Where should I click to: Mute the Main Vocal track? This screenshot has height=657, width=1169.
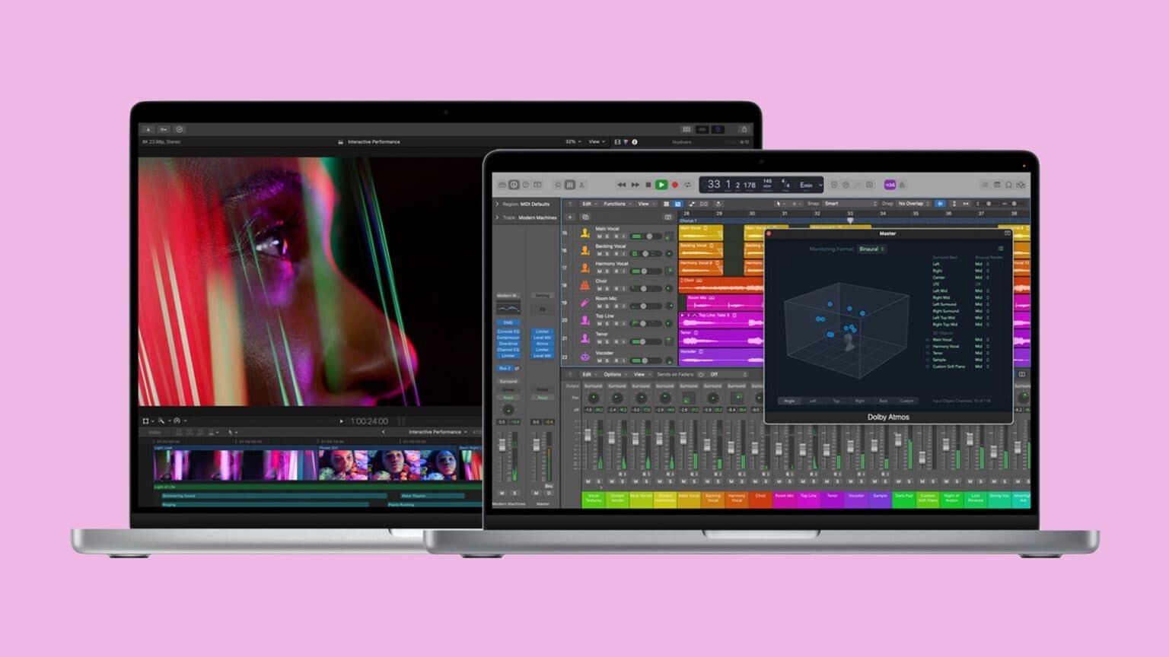click(x=599, y=236)
